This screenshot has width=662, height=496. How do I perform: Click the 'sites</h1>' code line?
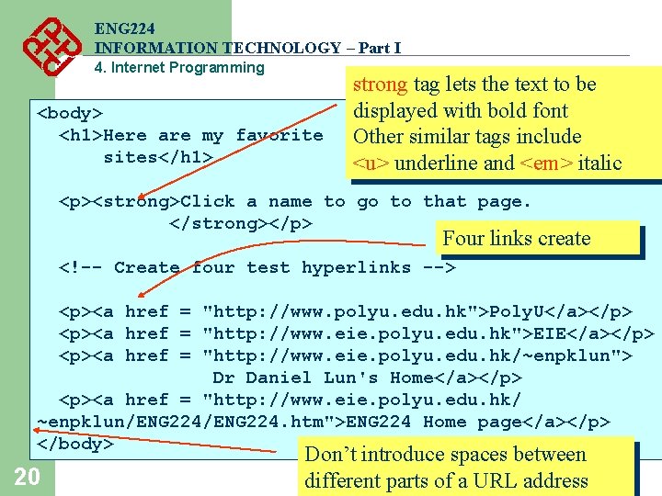tap(158, 157)
